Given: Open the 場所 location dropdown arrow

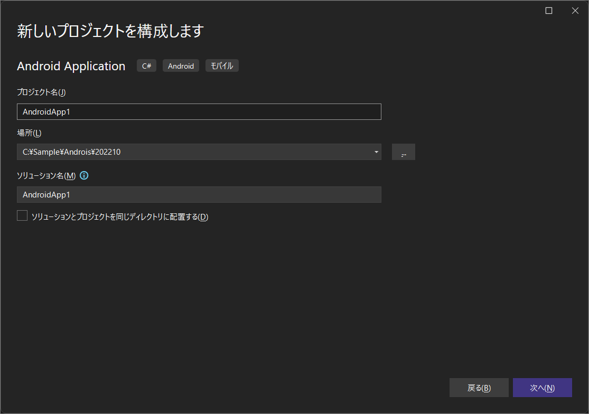Looking at the screenshot, I should coord(376,152).
